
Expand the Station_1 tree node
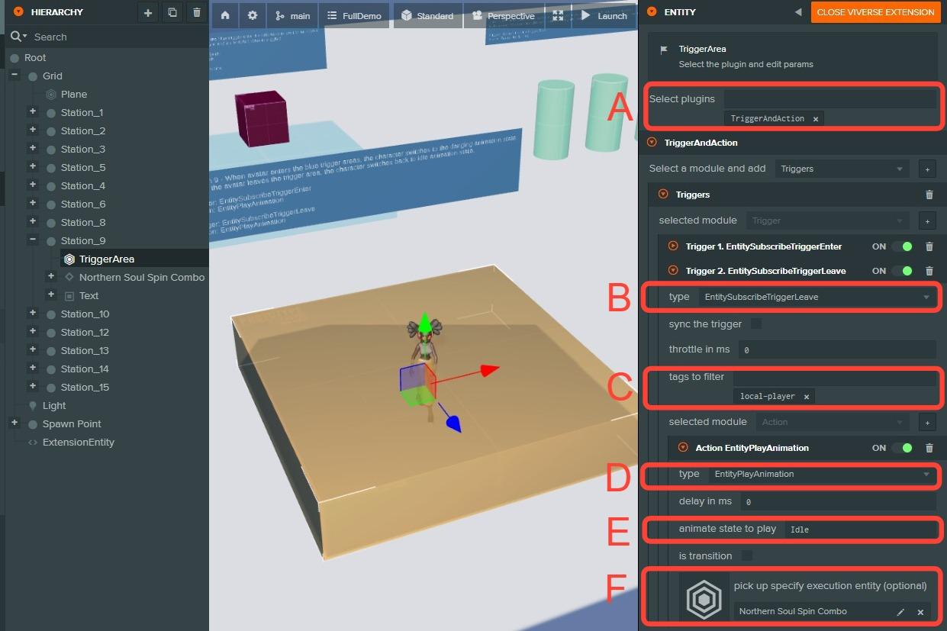(x=33, y=112)
